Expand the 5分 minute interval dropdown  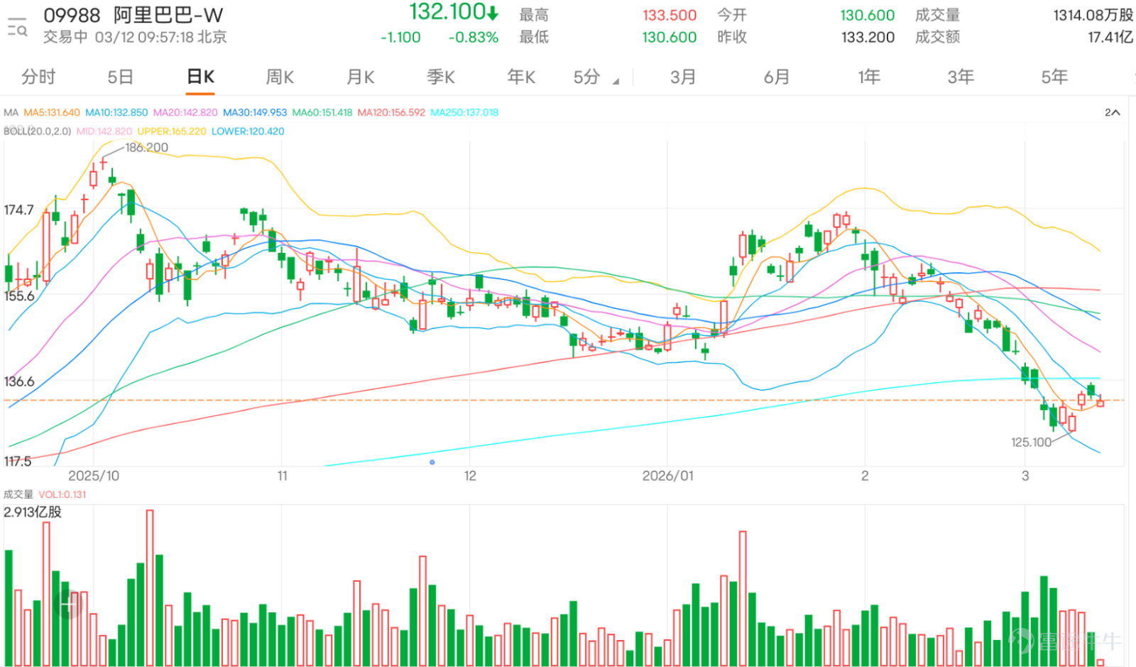[x=596, y=77]
